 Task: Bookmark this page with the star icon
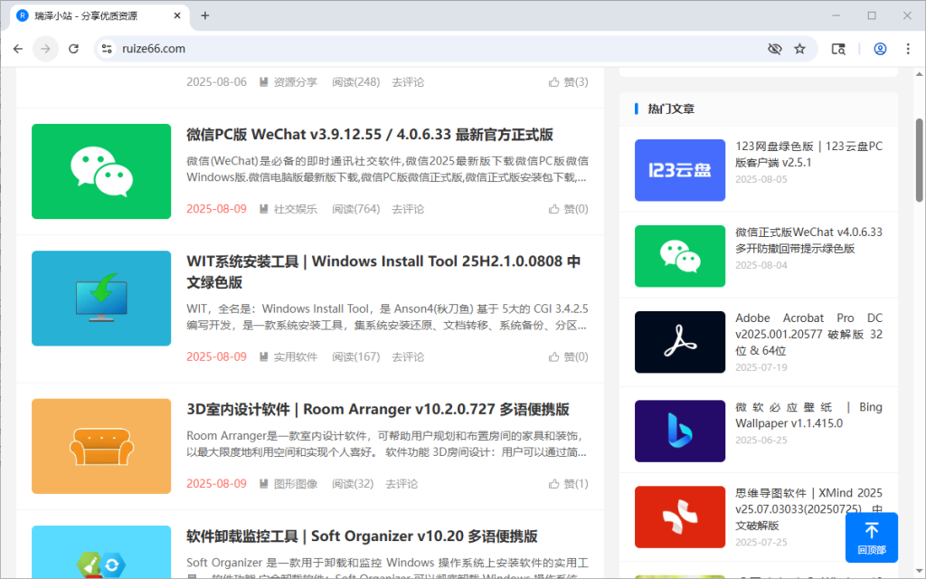coord(799,49)
